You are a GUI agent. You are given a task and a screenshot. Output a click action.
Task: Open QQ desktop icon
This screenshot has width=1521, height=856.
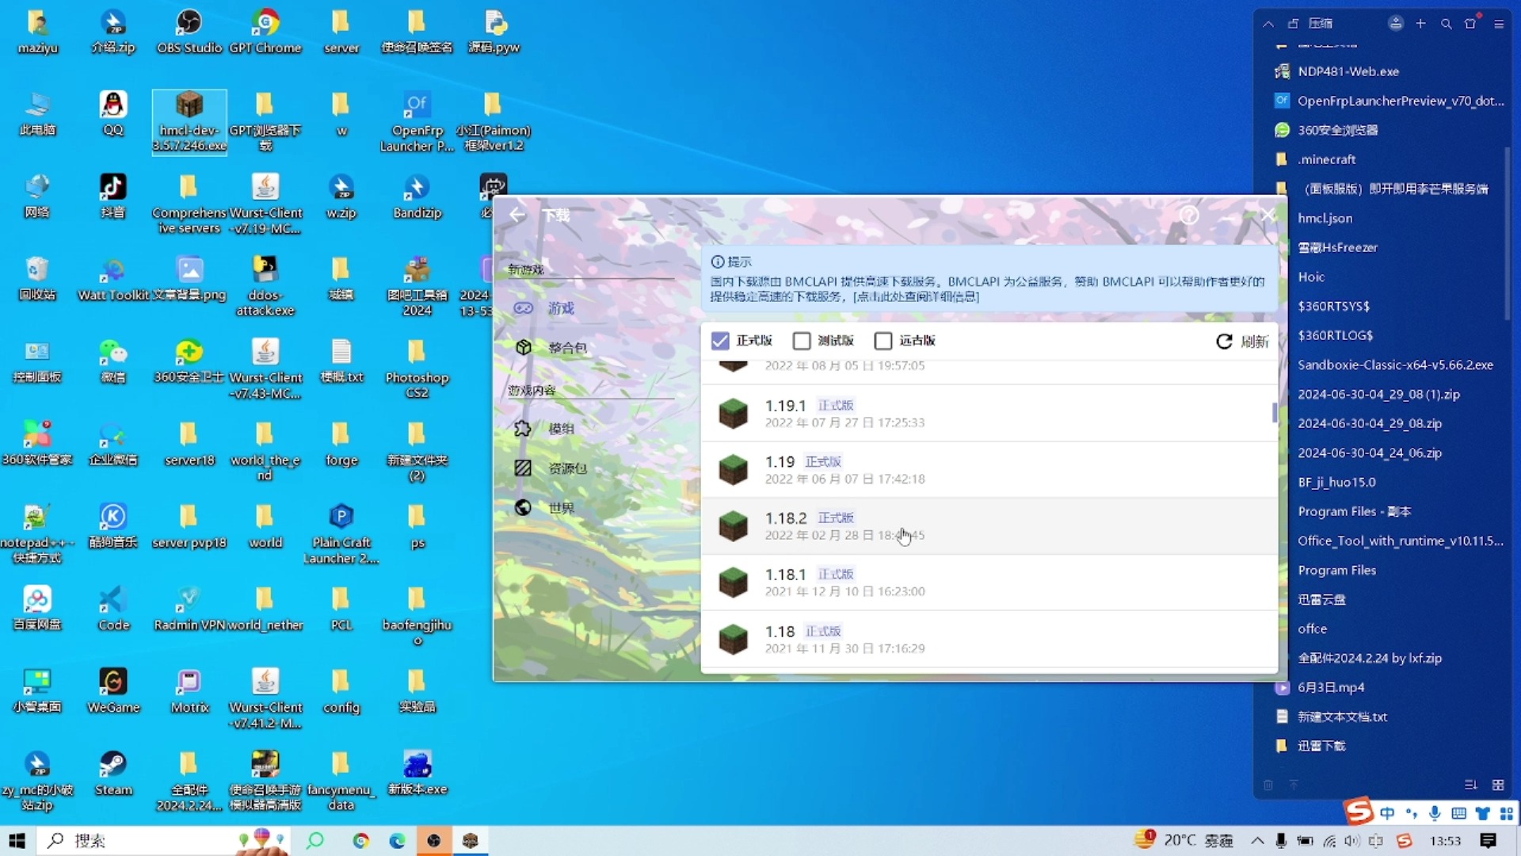click(113, 113)
